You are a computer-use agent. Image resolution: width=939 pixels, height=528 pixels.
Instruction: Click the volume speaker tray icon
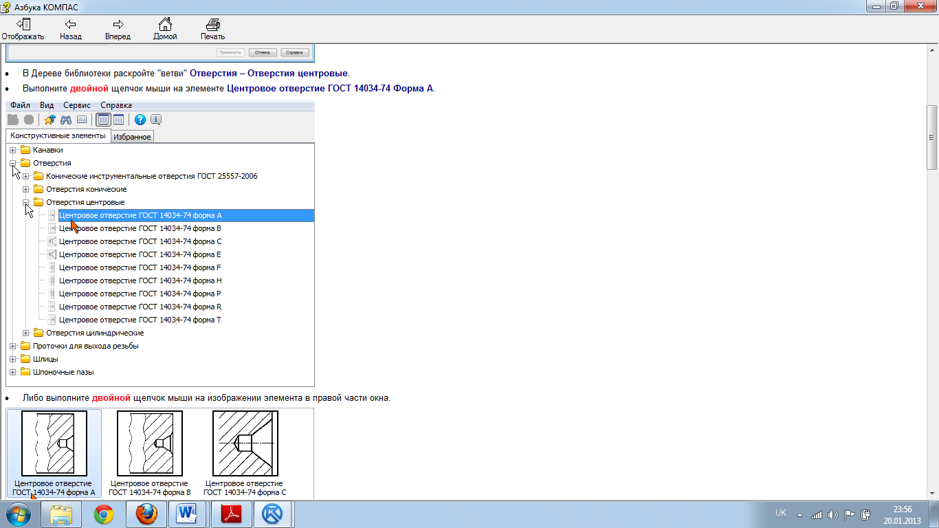[833, 514]
